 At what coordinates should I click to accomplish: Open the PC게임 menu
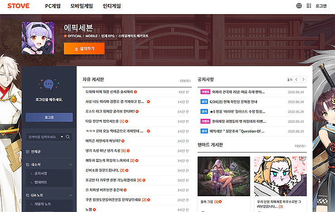point(53,6)
